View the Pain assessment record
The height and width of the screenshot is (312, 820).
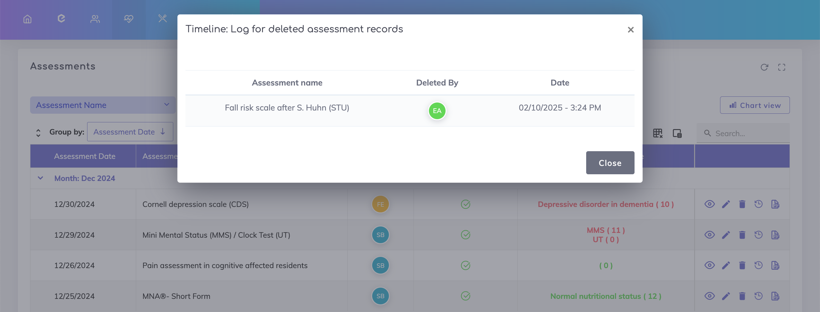(710, 265)
